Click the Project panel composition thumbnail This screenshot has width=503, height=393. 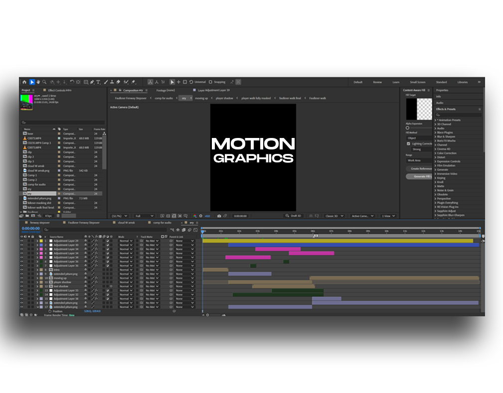pos(26,102)
